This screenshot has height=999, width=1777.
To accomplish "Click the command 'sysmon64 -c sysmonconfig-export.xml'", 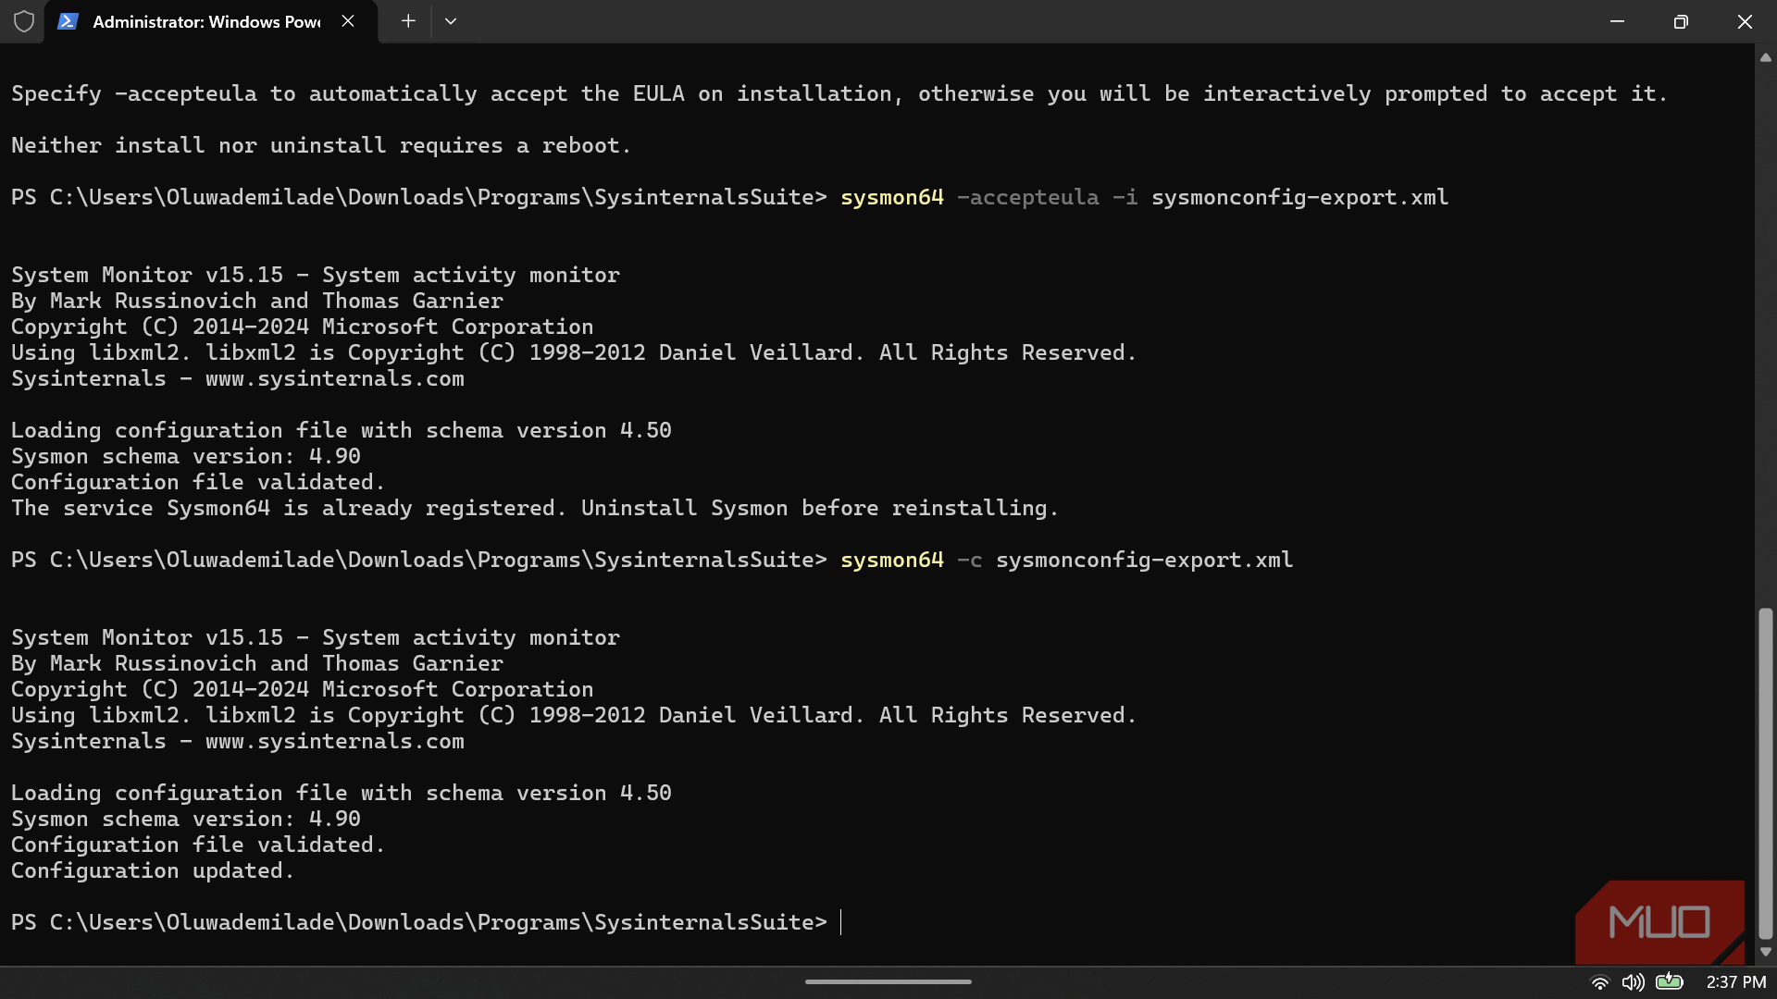I will point(1066,561).
